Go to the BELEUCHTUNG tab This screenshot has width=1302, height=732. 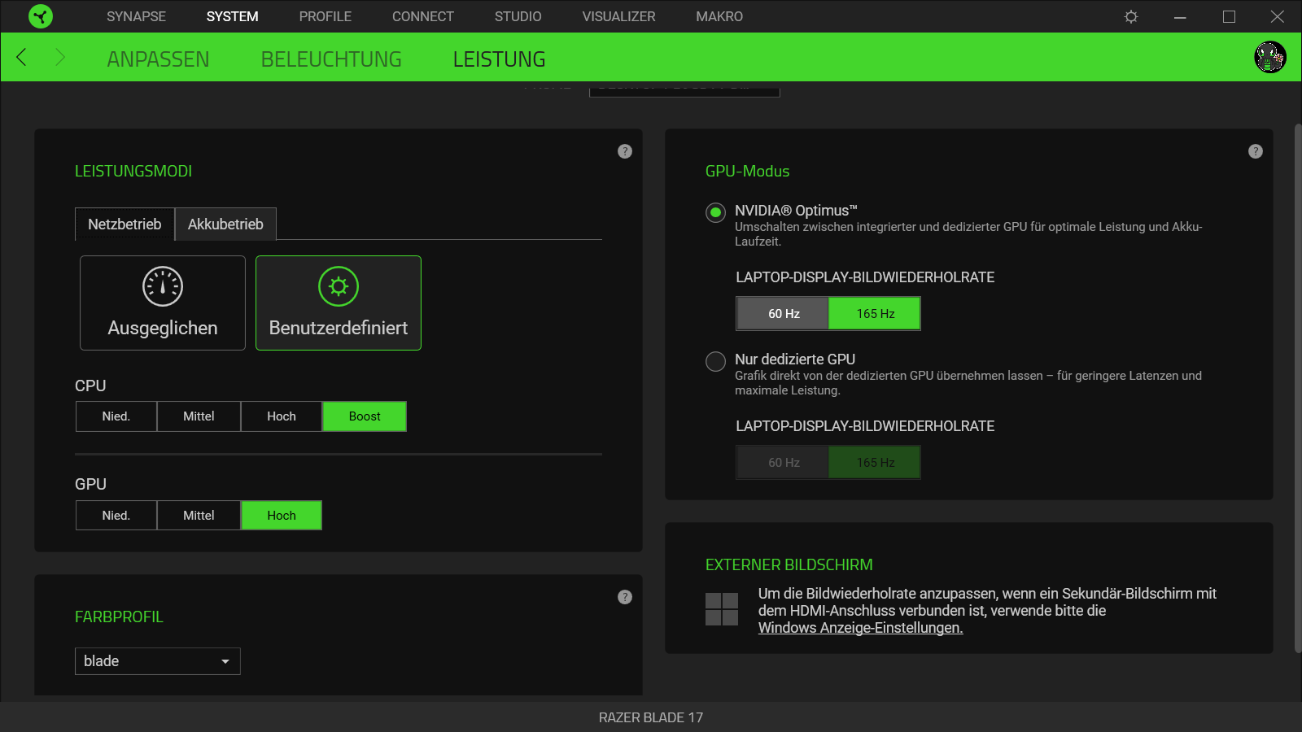click(331, 59)
